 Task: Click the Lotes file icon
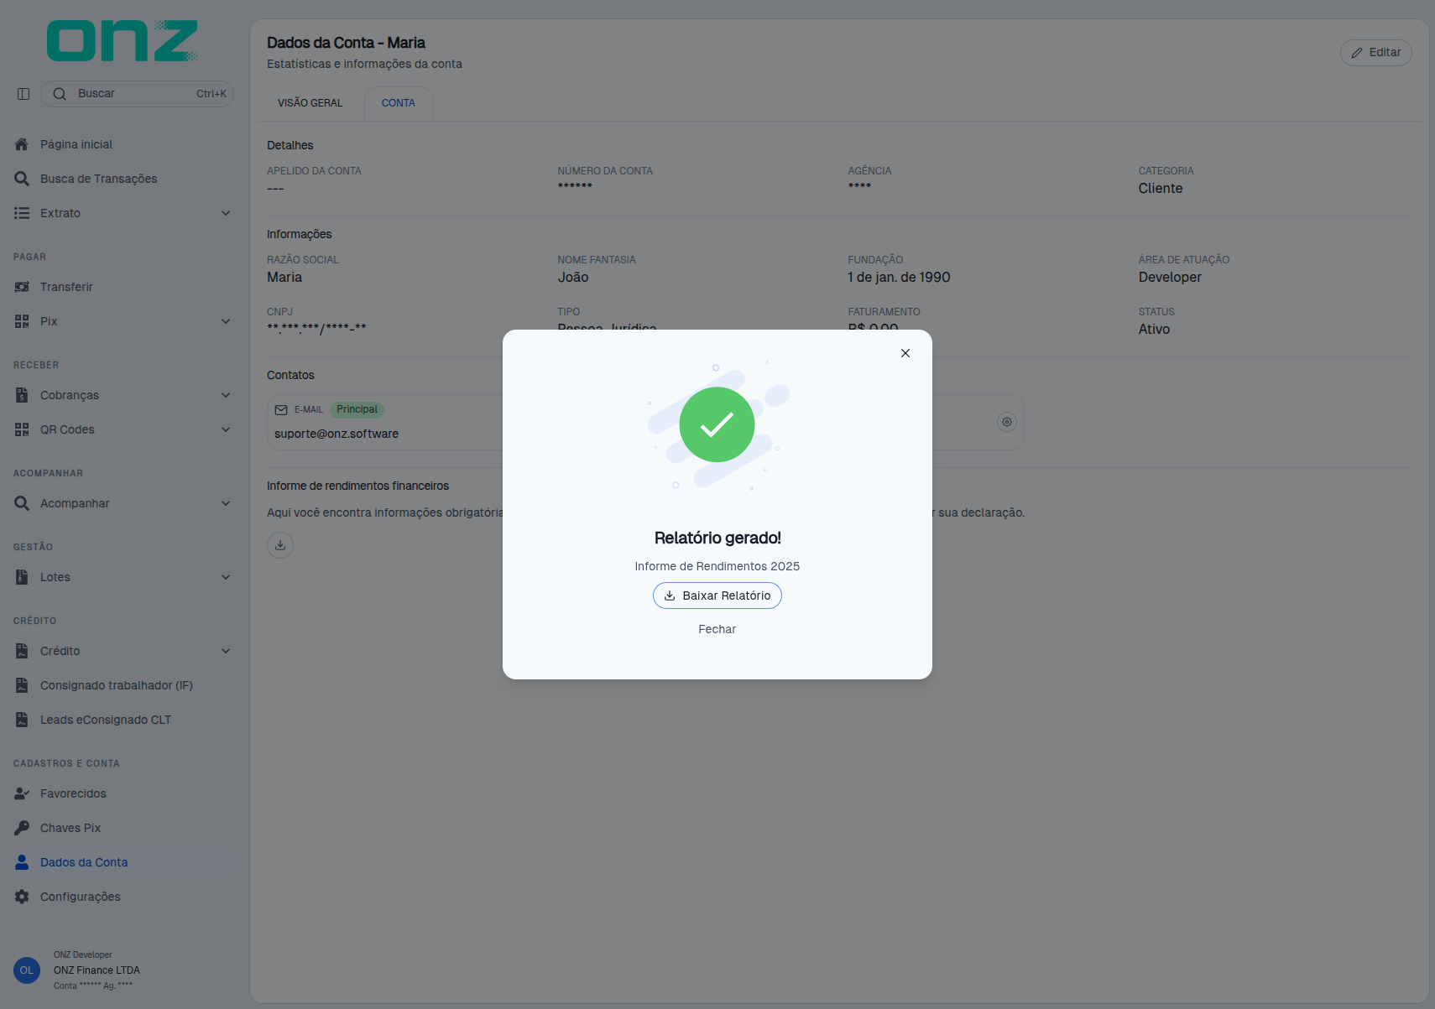[x=22, y=577]
